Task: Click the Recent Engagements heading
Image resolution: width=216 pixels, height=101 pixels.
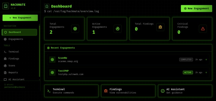Action: [63, 48]
